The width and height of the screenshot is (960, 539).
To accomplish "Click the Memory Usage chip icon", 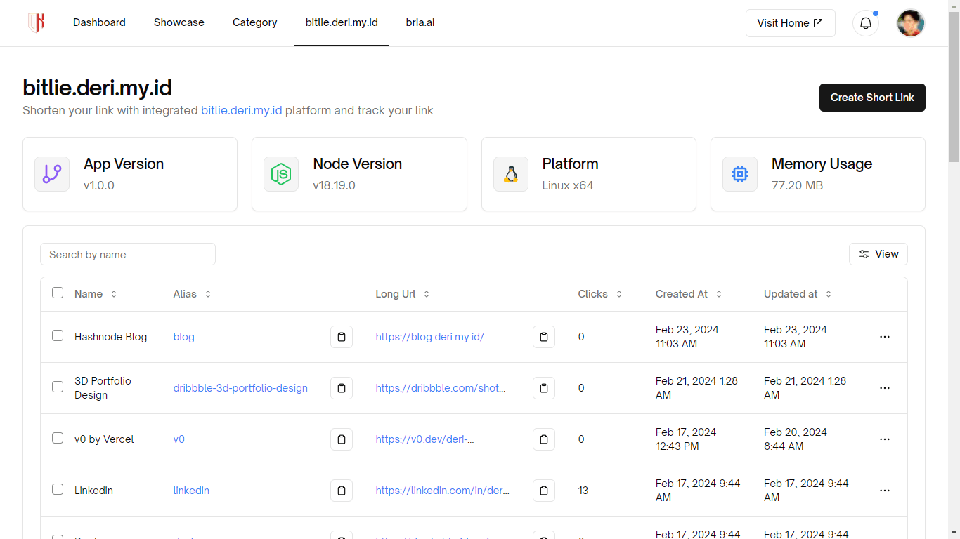I will (740, 174).
